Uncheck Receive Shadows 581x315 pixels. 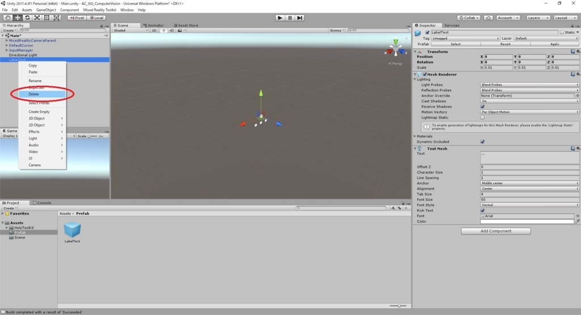(482, 106)
